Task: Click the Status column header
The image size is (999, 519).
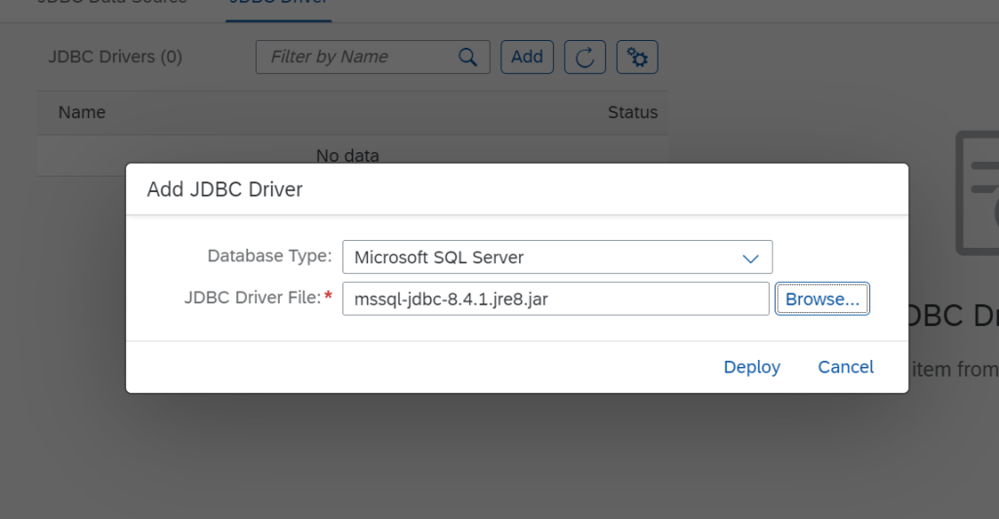Action: tap(632, 112)
